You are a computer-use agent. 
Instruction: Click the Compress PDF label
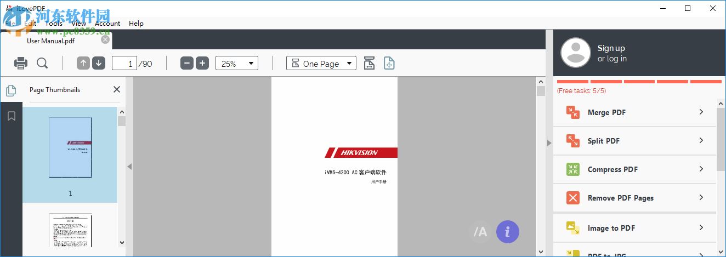(612, 169)
